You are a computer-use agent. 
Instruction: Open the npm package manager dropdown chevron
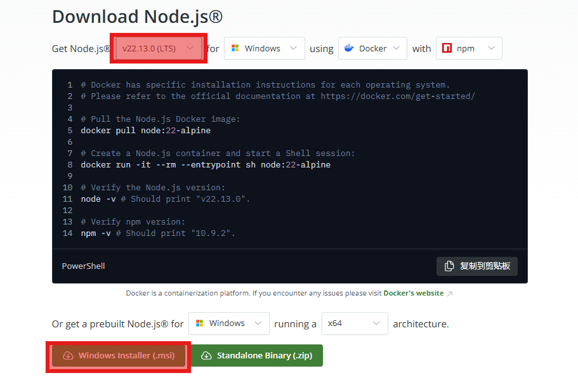[491, 48]
